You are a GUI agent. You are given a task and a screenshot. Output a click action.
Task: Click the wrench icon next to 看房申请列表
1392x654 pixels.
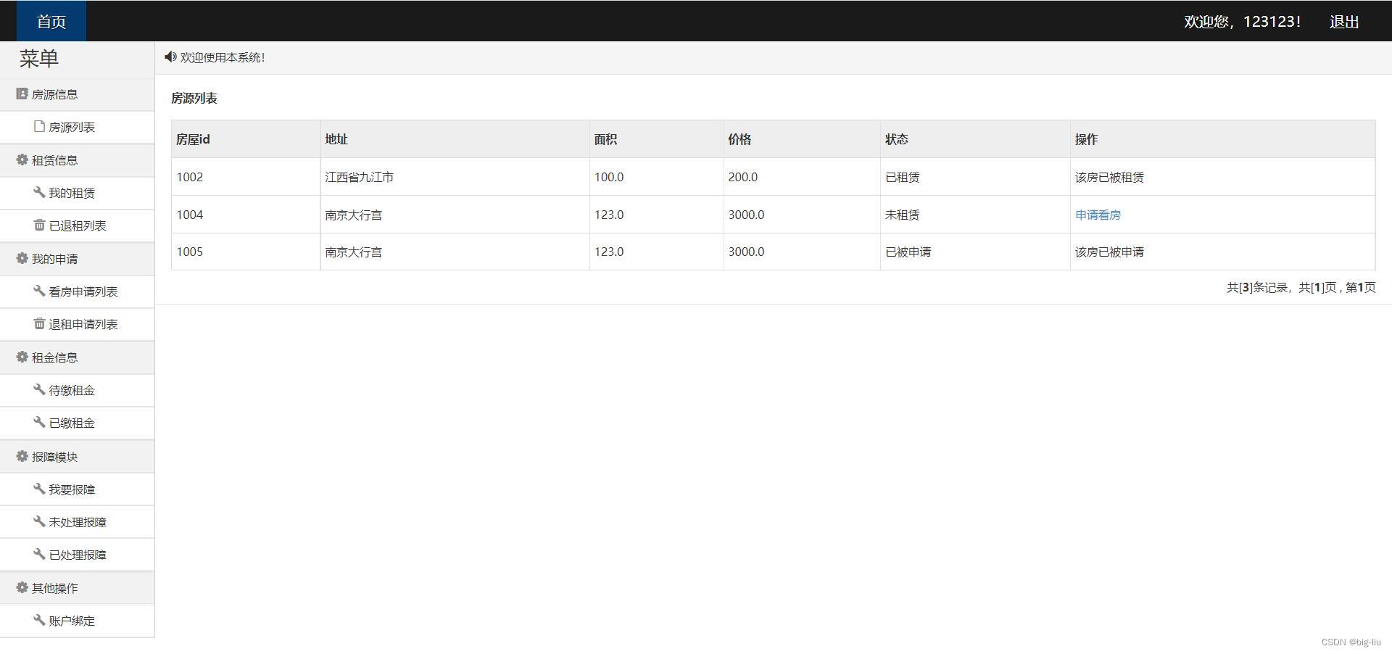pyautogui.click(x=39, y=291)
